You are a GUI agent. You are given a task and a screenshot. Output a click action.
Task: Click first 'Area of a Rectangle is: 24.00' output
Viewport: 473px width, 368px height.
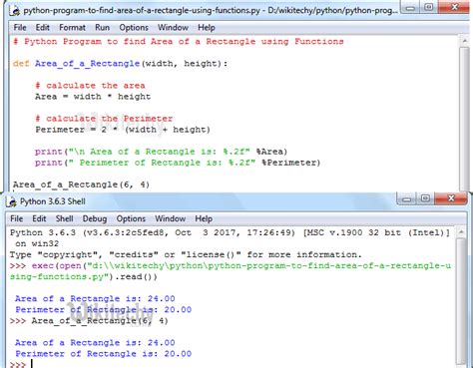click(95, 298)
